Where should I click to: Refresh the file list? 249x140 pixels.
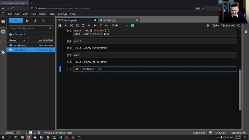point(43,21)
